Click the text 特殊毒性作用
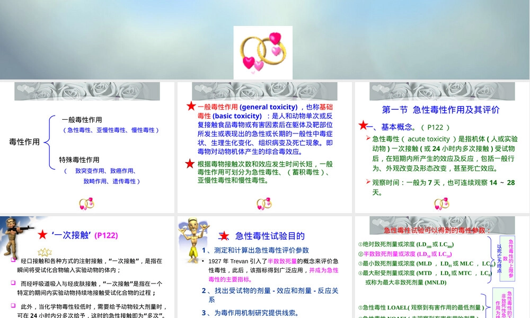 (x=79, y=160)
